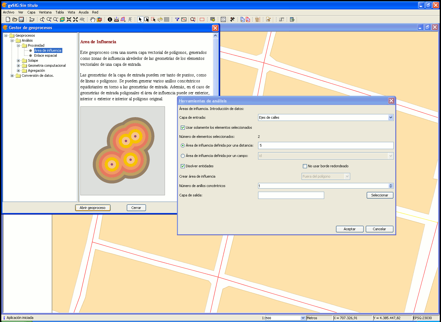Viewport: 441px width, 322px height.
Task: Click the red rectangle toolbar icon
Action: (202, 19)
